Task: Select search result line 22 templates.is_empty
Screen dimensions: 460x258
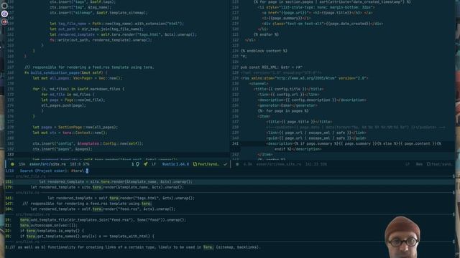Action: 230,231
